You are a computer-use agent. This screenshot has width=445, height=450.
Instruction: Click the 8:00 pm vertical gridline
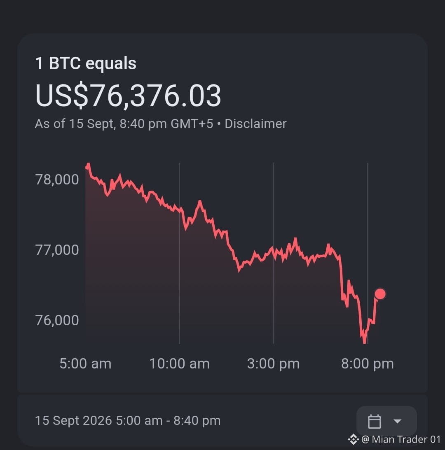coord(368,253)
